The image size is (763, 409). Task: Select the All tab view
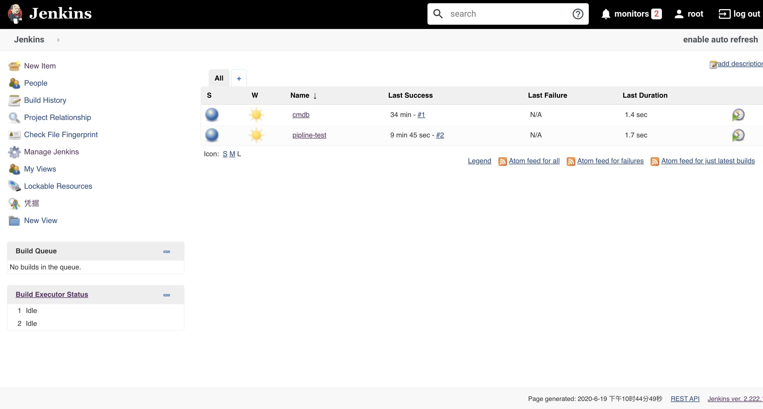[x=219, y=78]
